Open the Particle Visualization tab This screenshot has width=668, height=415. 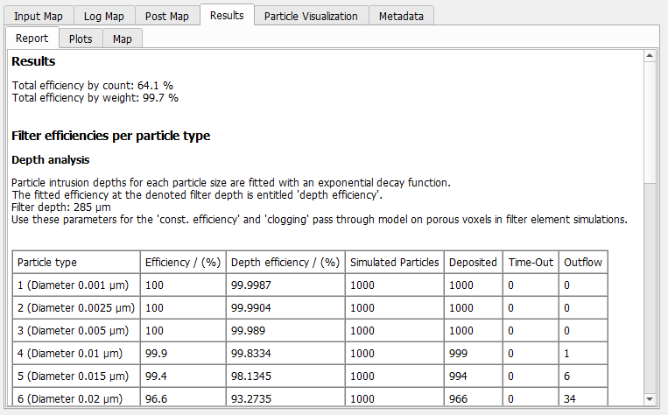(x=312, y=16)
